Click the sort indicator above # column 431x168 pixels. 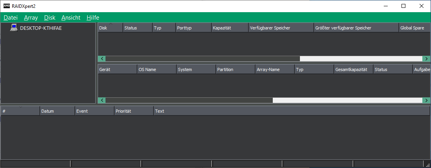point(20,107)
